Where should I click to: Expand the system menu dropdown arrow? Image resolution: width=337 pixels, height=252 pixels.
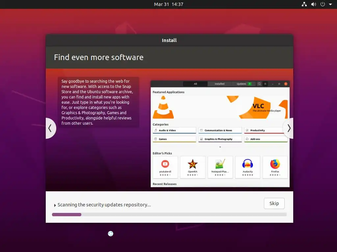(x=330, y=4)
